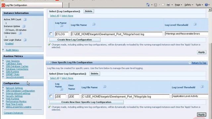Click info icon beside Online Users
This screenshot has height=119, width=212.
(x=20, y=33)
